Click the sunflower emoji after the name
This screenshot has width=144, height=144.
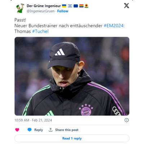coord(86,6)
